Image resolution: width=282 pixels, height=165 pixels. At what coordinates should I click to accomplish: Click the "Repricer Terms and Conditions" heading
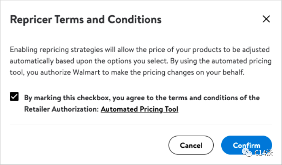85,19
